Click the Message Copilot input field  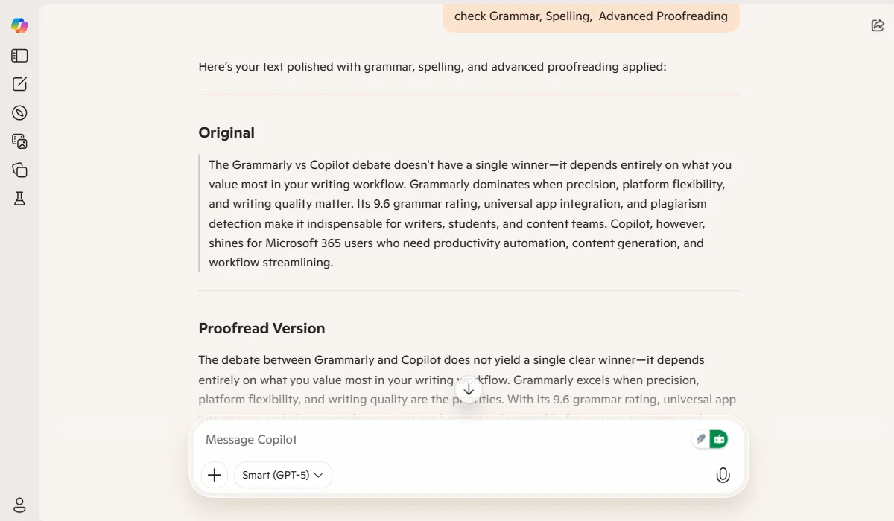(x=440, y=440)
